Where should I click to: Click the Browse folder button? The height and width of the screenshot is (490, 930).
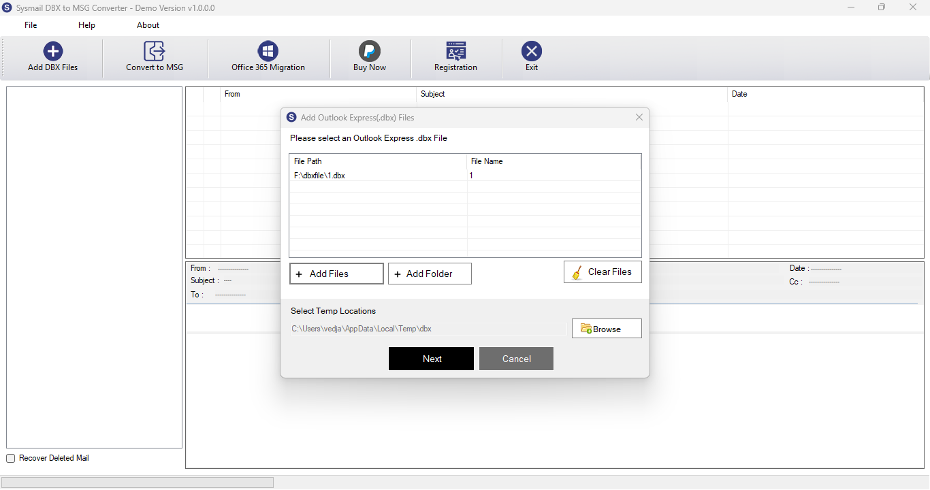pyautogui.click(x=607, y=329)
